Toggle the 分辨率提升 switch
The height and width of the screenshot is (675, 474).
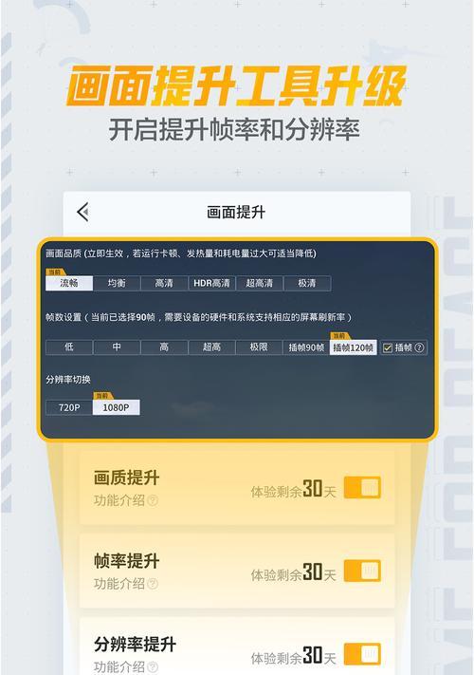[x=362, y=655]
